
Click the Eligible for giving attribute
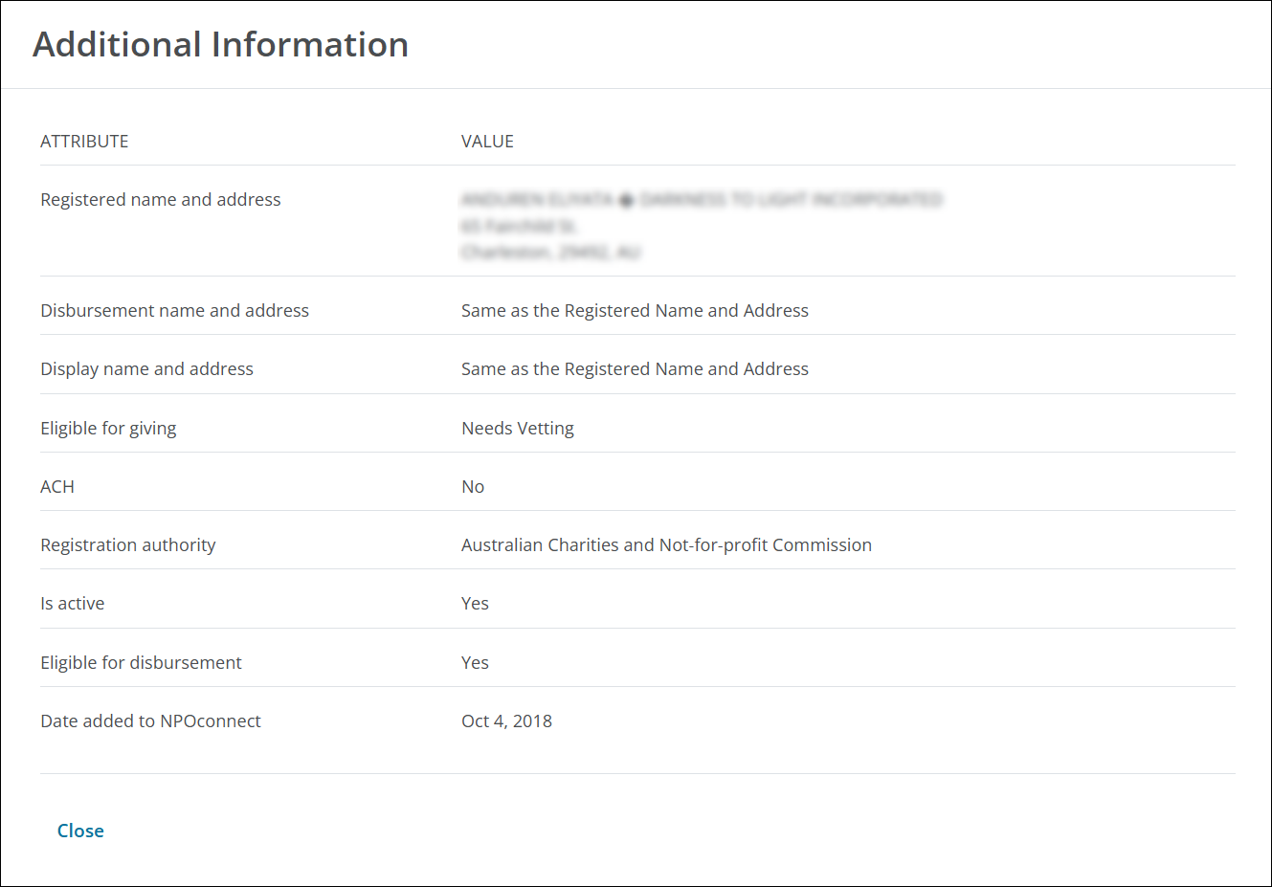(x=108, y=428)
